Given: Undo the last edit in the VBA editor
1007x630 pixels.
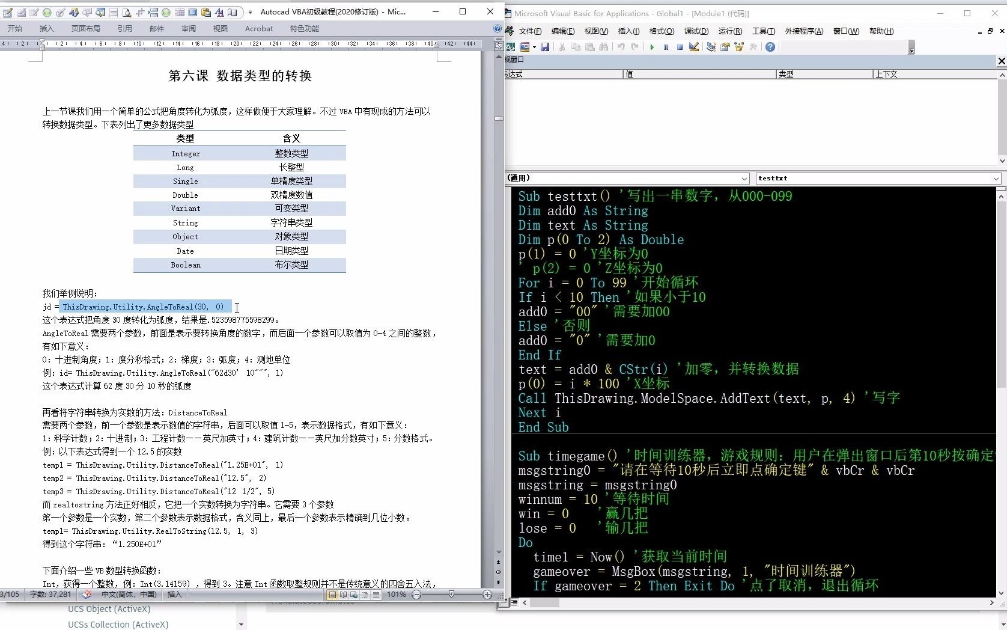Looking at the screenshot, I should click(621, 47).
